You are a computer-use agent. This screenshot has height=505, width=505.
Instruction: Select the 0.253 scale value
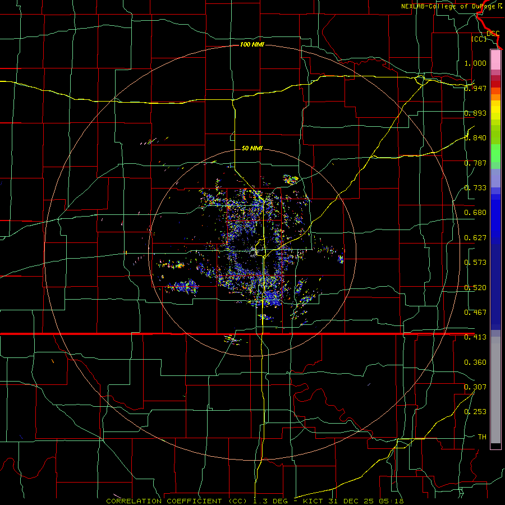point(475,412)
